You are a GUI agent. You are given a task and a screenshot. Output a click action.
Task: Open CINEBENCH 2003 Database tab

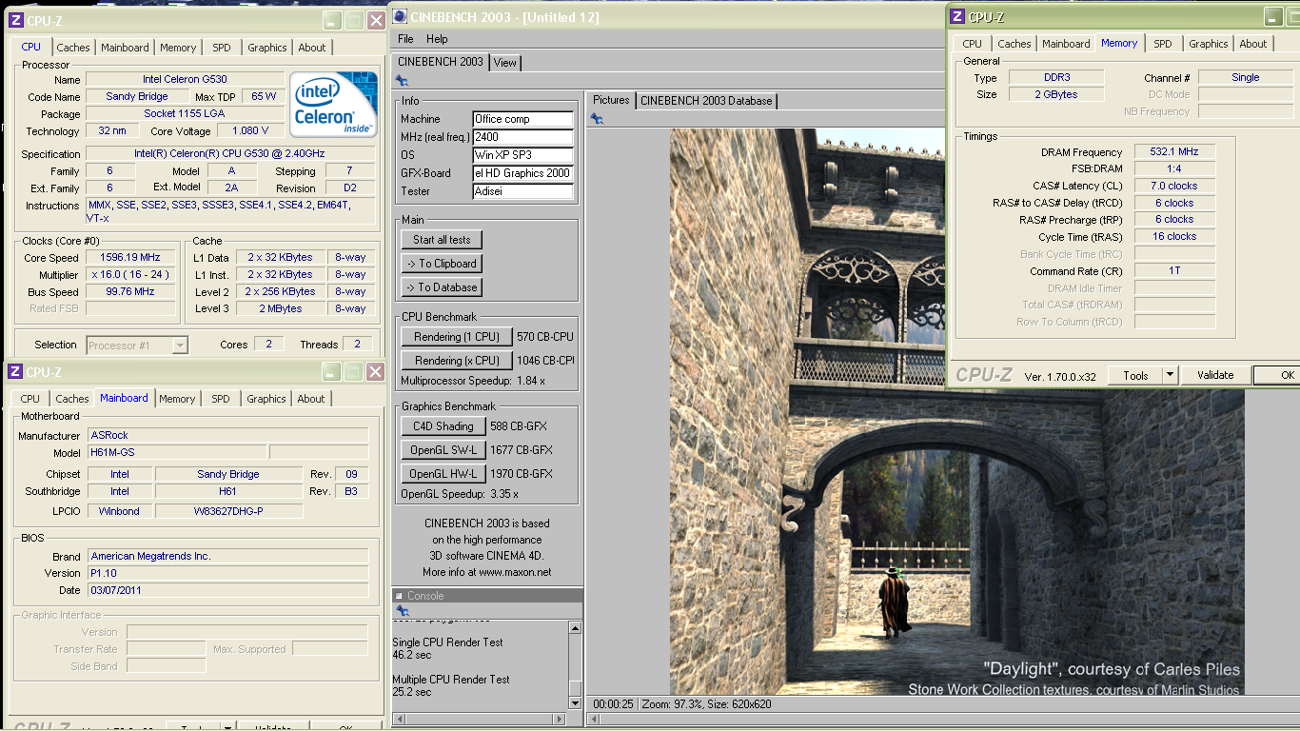(x=706, y=101)
